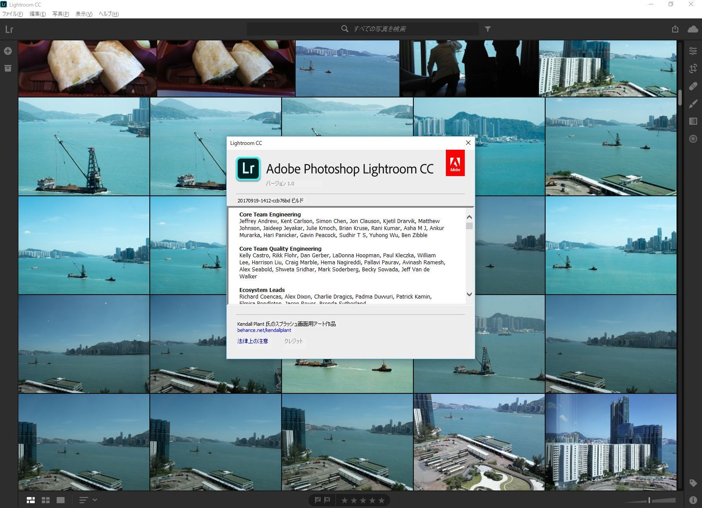The height and width of the screenshot is (508, 702).
Task: Open the ヘルプ menu
Action: point(109,14)
